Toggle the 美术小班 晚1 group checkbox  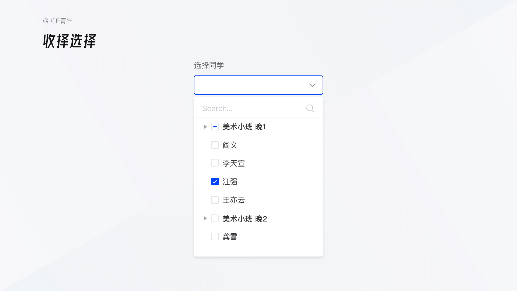[x=215, y=127]
